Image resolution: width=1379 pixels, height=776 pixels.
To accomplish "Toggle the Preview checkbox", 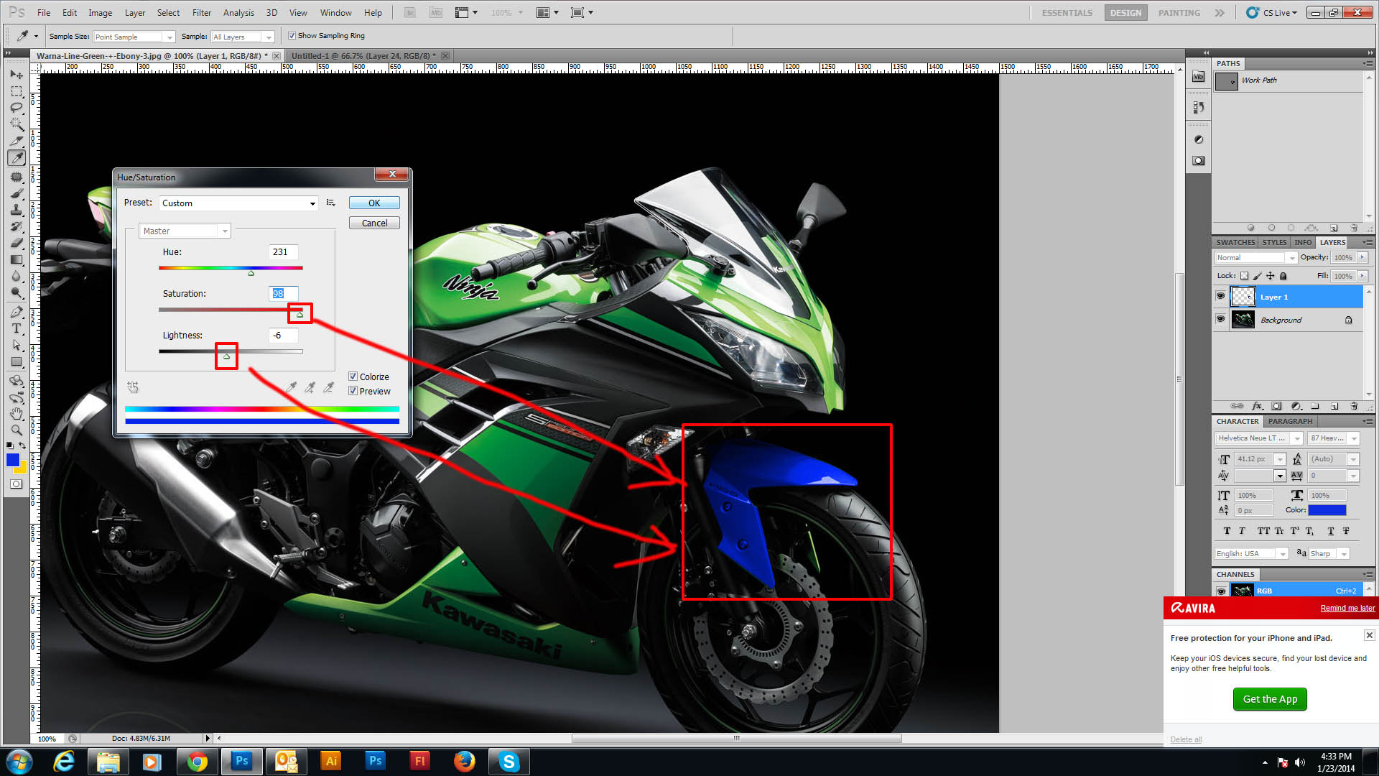I will 353,391.
